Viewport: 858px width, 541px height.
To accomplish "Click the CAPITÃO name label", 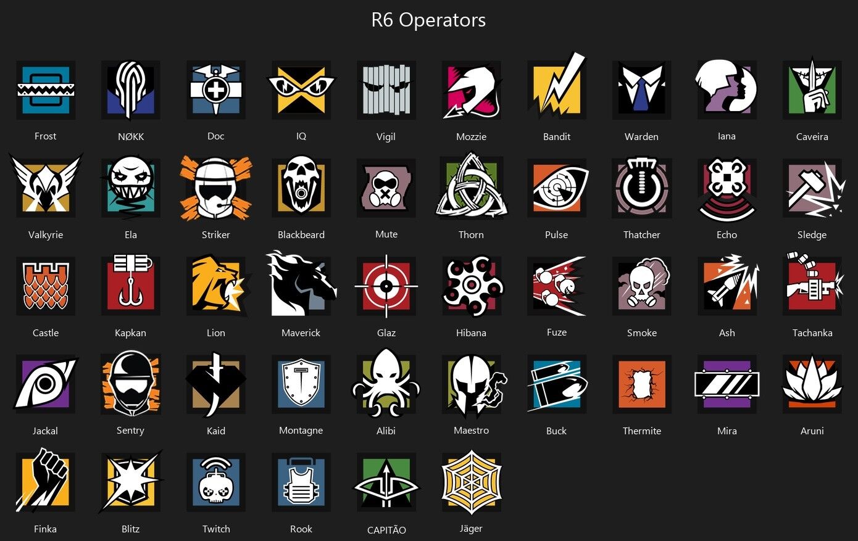I will tap(386, 530).
